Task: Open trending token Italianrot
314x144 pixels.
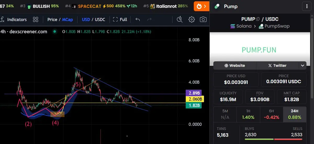Action: 166,6
